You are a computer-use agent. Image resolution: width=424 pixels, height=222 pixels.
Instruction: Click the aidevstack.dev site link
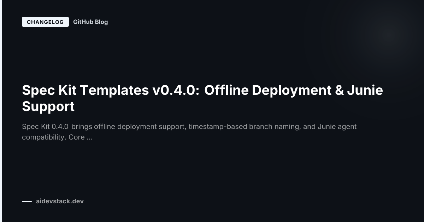60,201
